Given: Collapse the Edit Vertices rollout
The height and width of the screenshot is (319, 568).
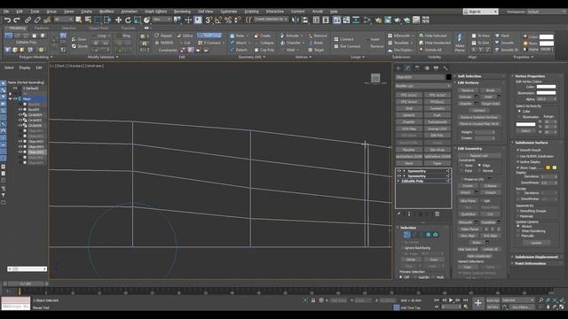Looking at the screenshot, I should tap(479, 82).
